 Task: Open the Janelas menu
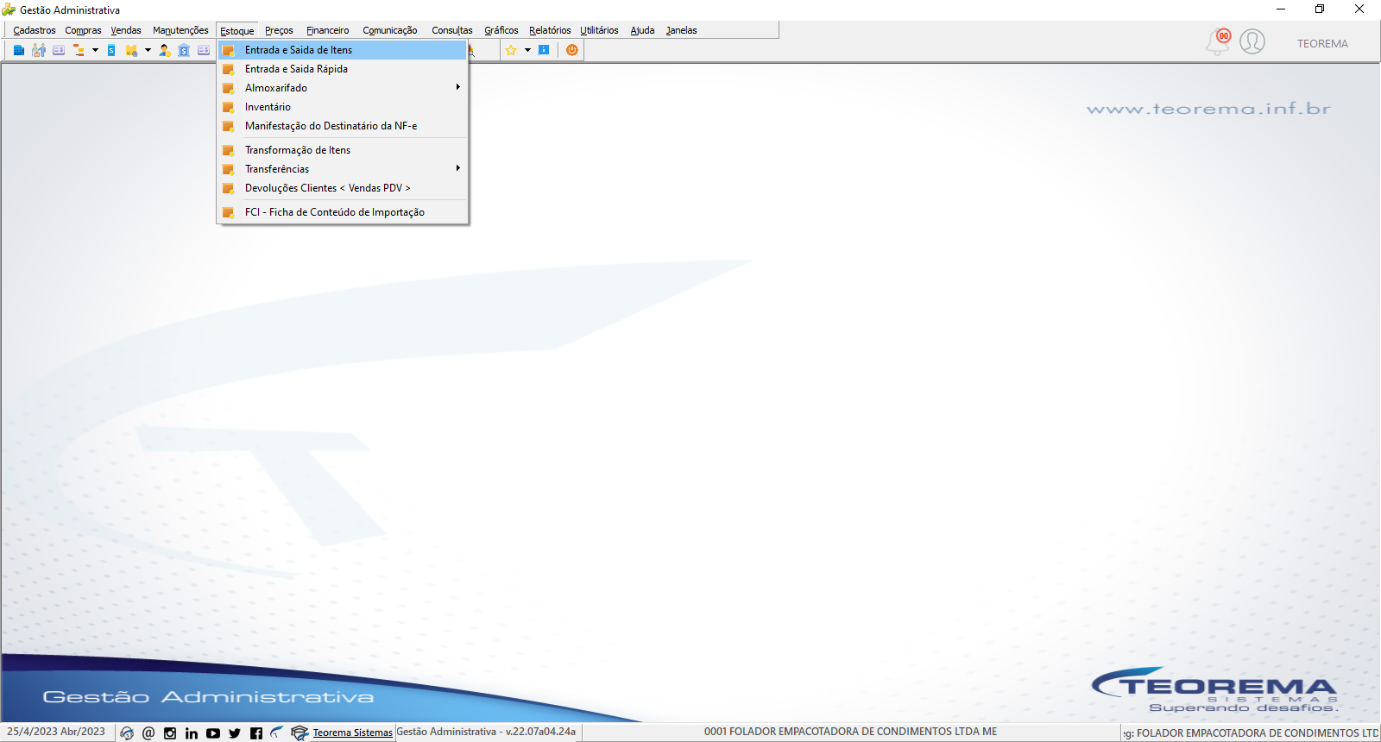[x=681, y=30]
